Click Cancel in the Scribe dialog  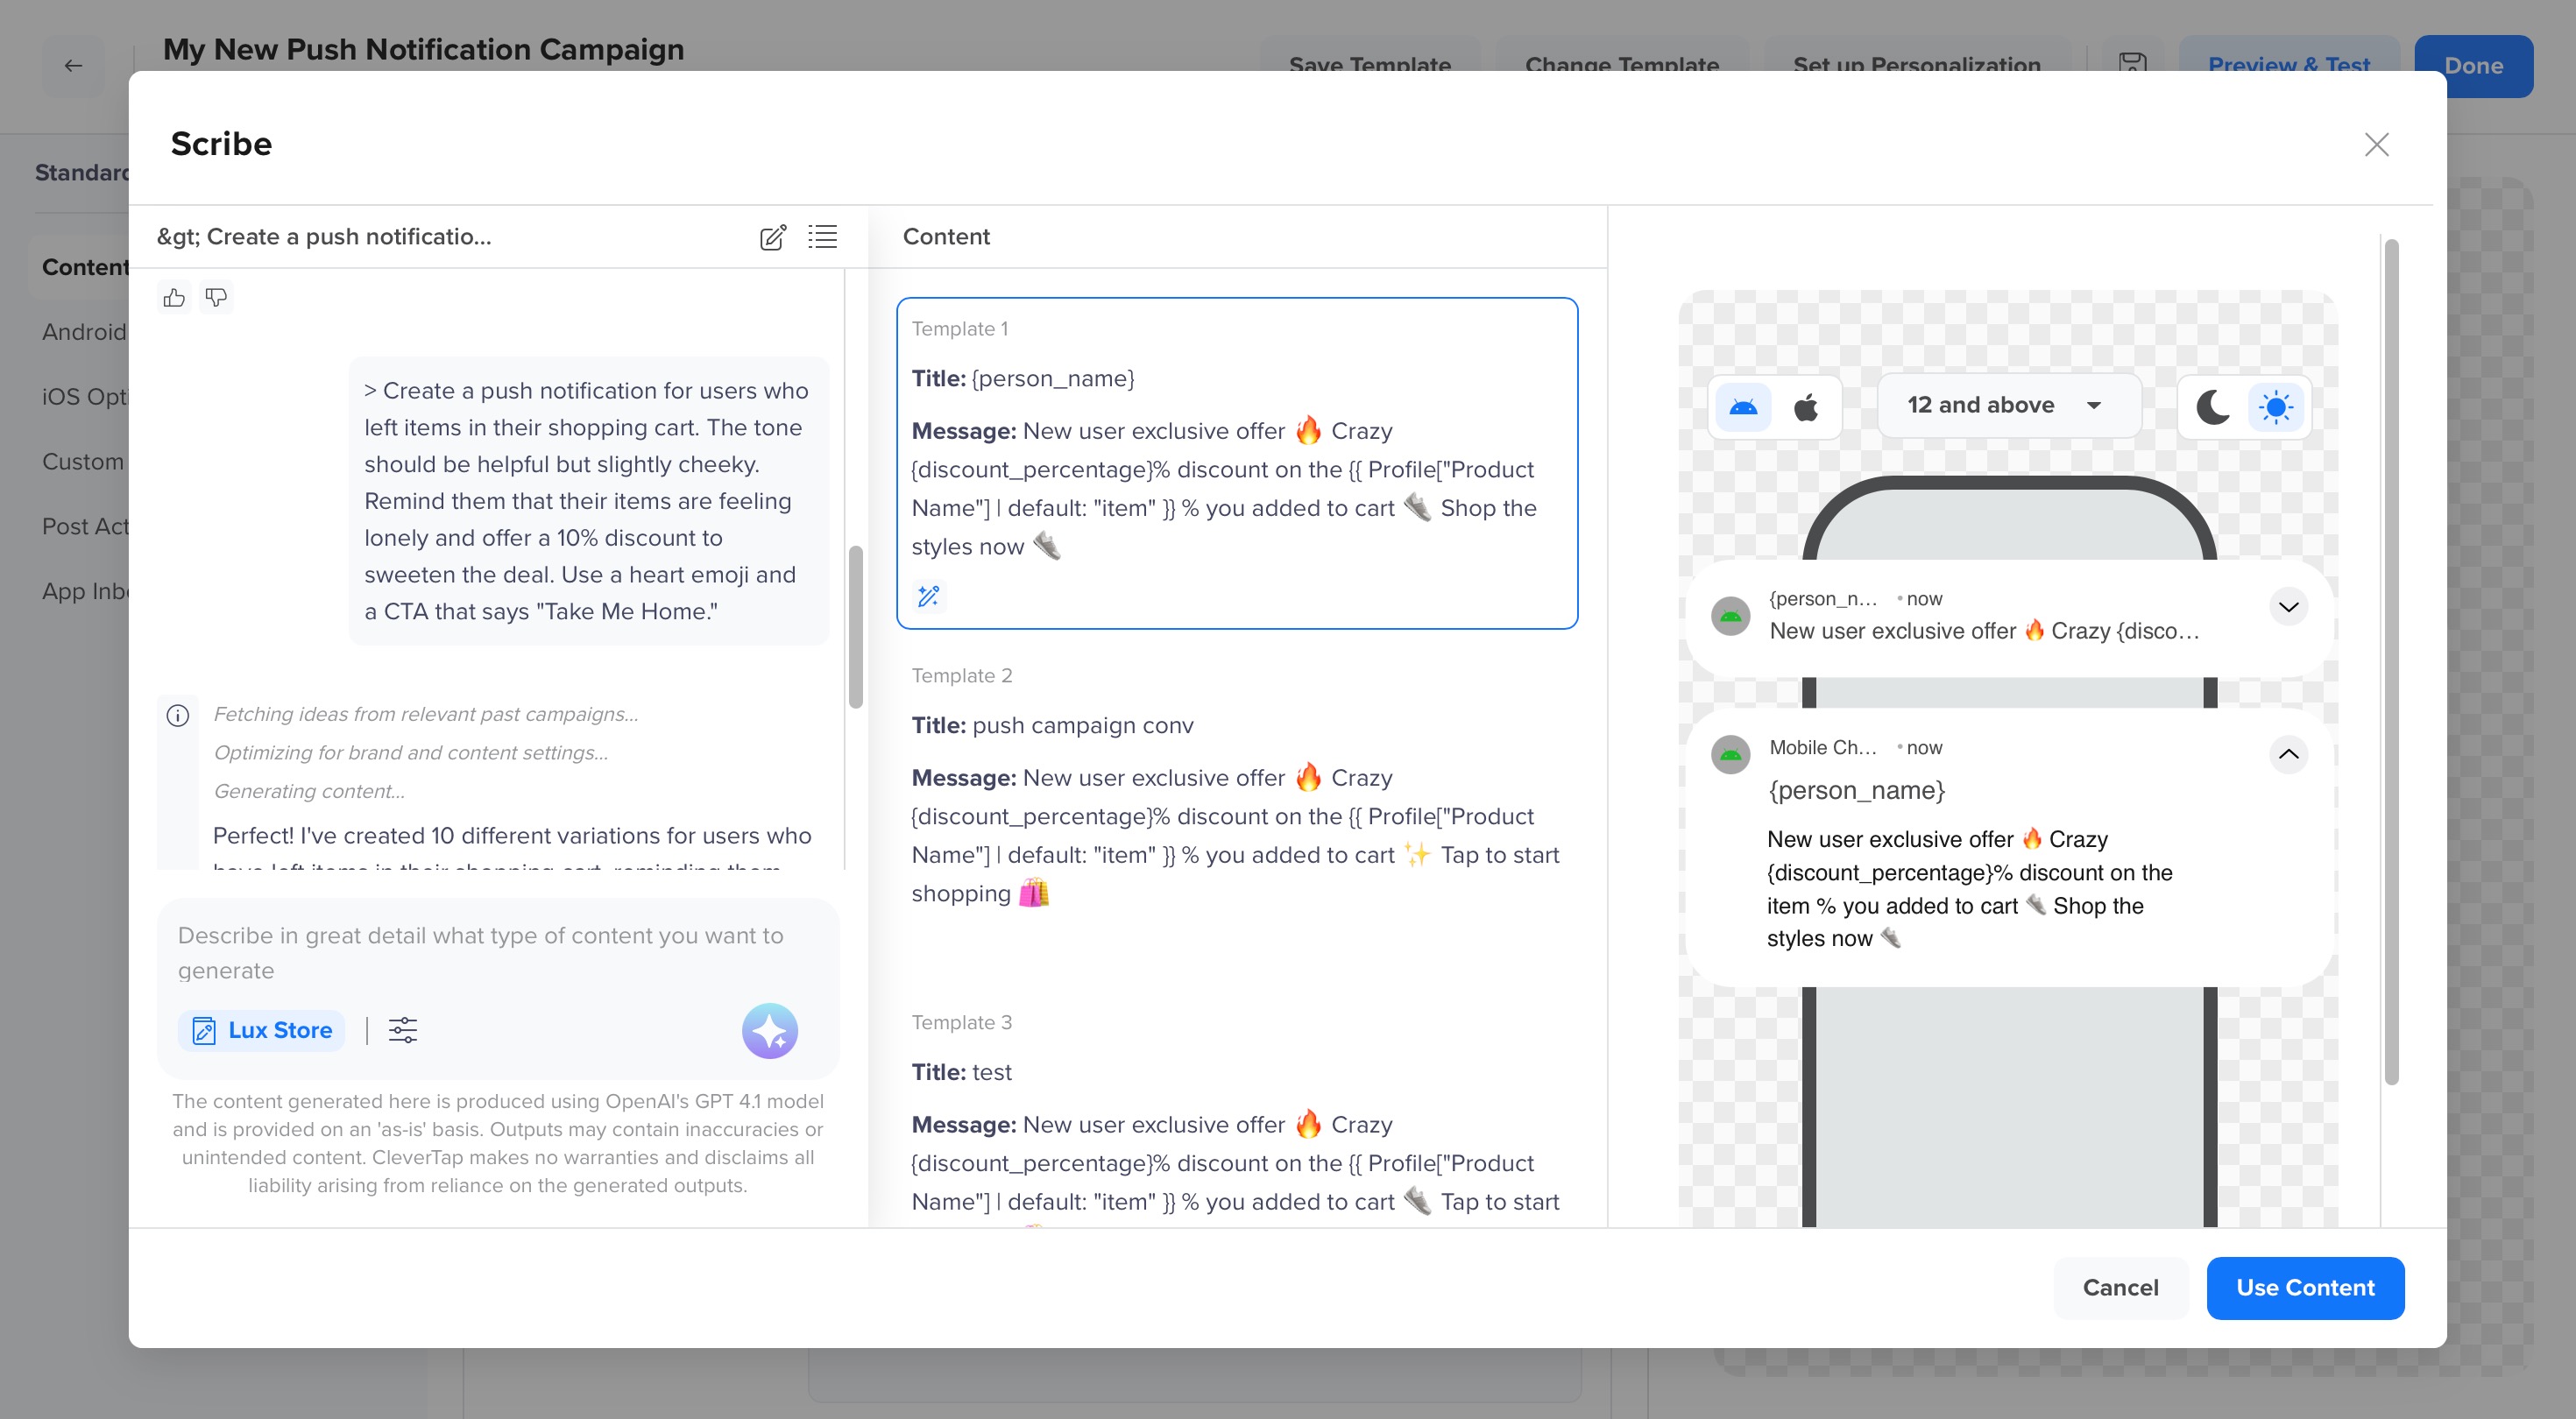click(x=2120, y=1287)
